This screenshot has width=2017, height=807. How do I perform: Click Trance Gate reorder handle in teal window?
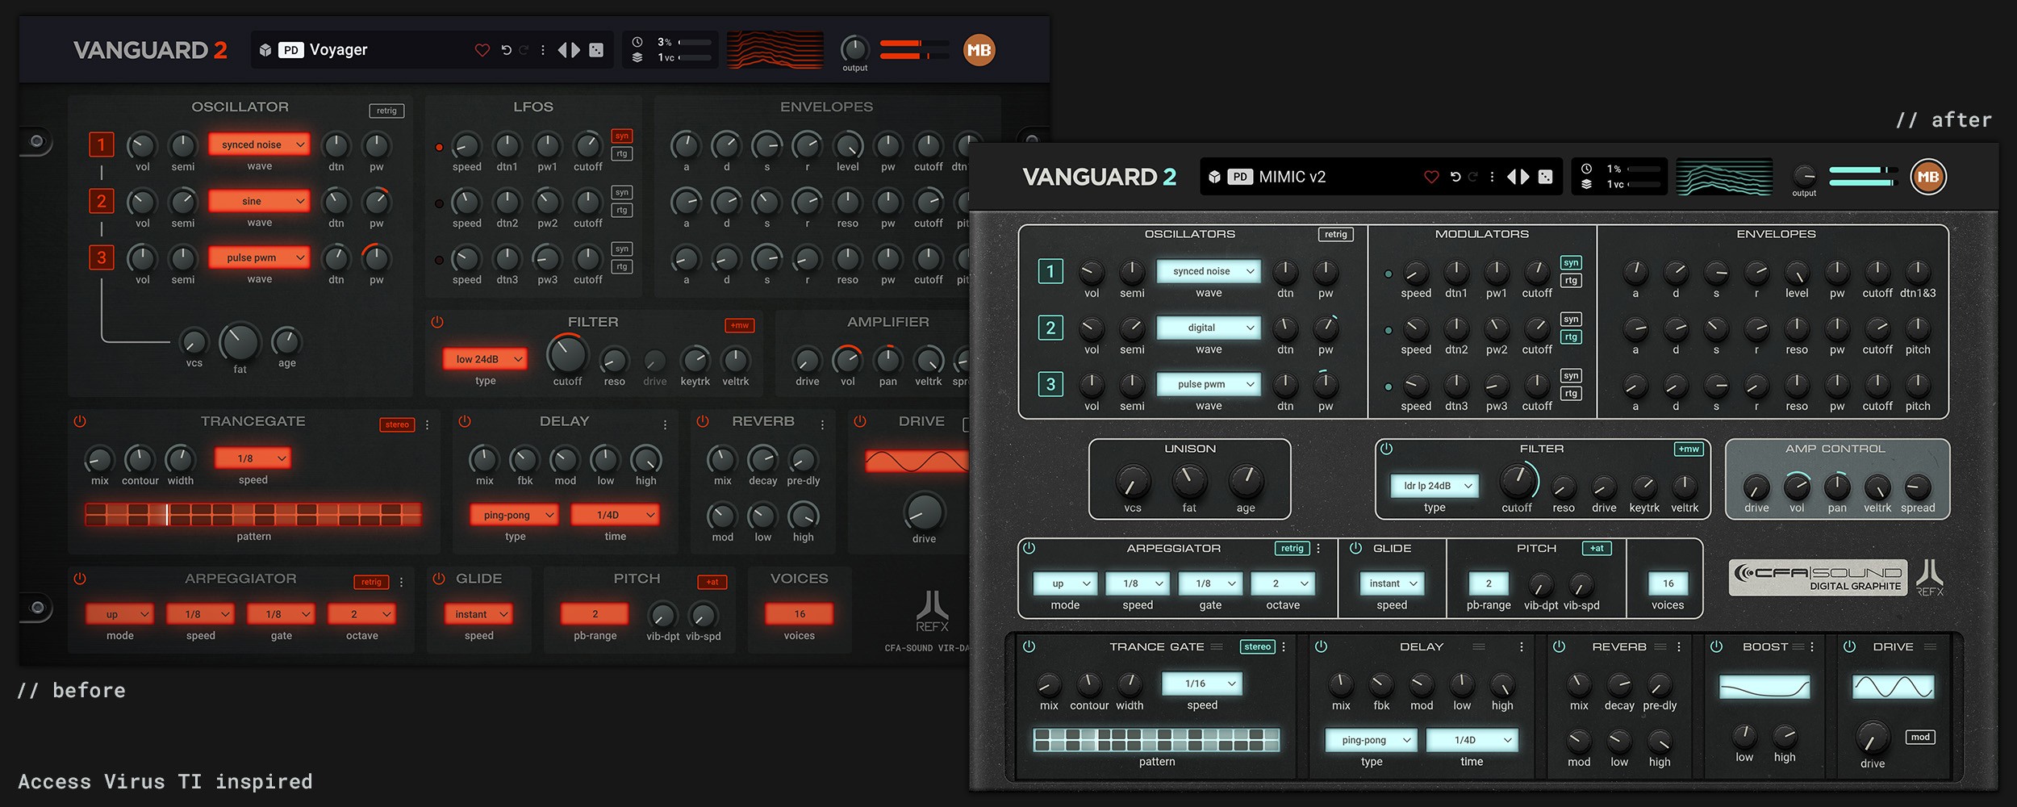1217,647
